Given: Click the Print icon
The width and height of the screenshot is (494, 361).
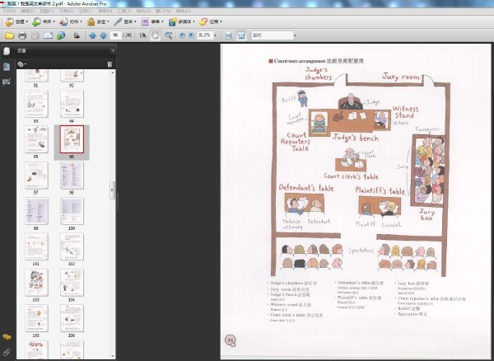Looking at the screenshot, I should [22, 35].
